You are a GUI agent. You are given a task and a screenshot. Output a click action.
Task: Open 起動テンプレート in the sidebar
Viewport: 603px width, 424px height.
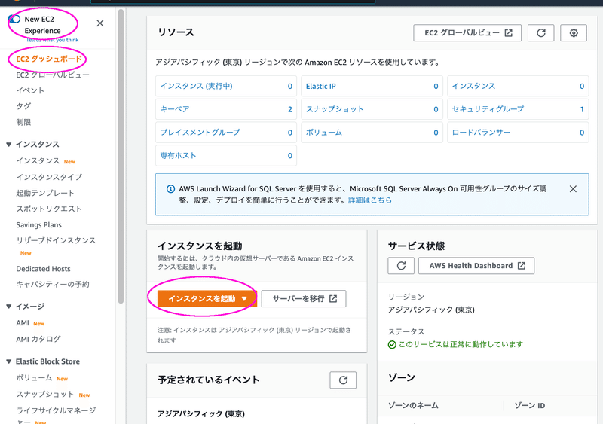point(45,193)
